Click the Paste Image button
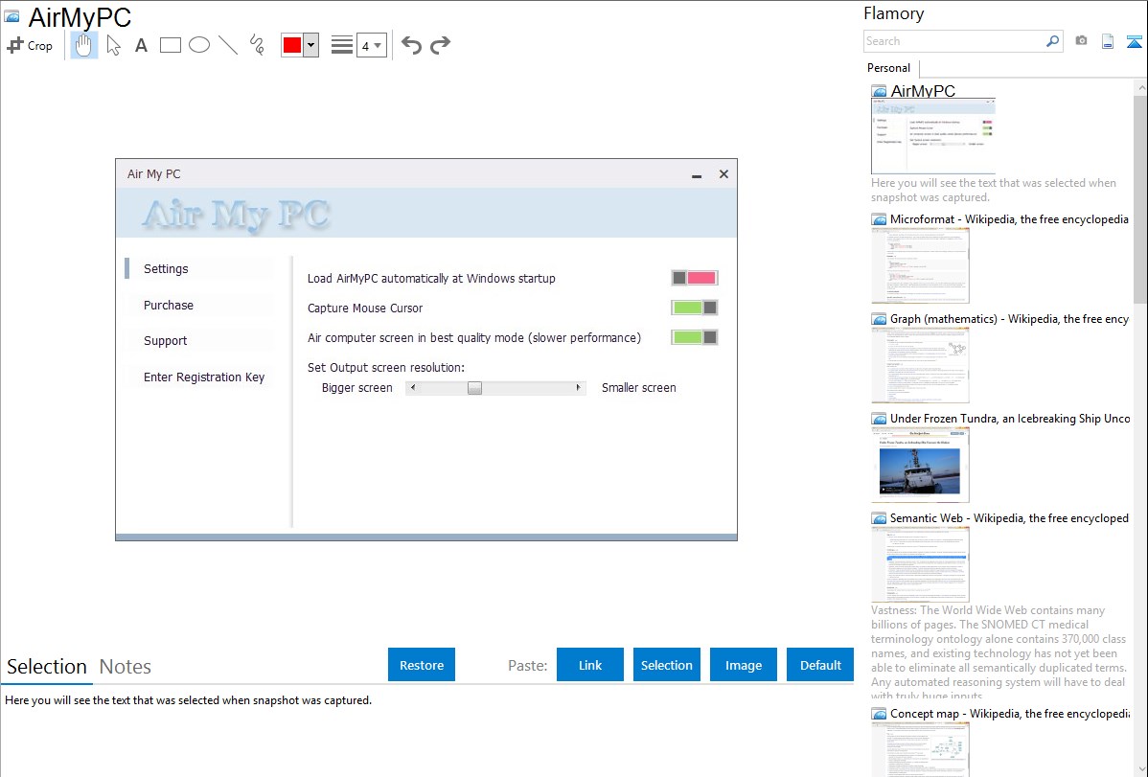 pos(743,665)
